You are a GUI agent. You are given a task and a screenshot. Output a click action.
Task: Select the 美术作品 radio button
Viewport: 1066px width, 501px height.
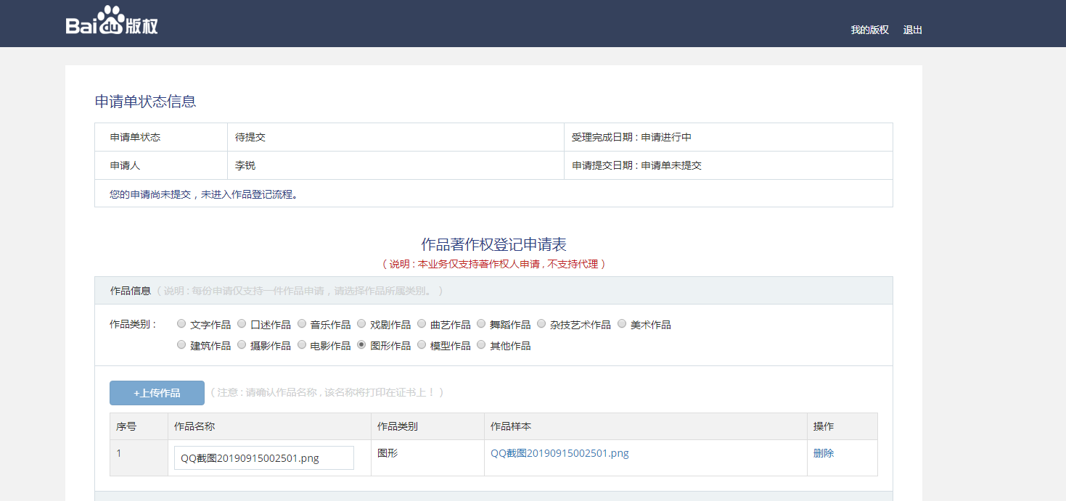[621, 323]
